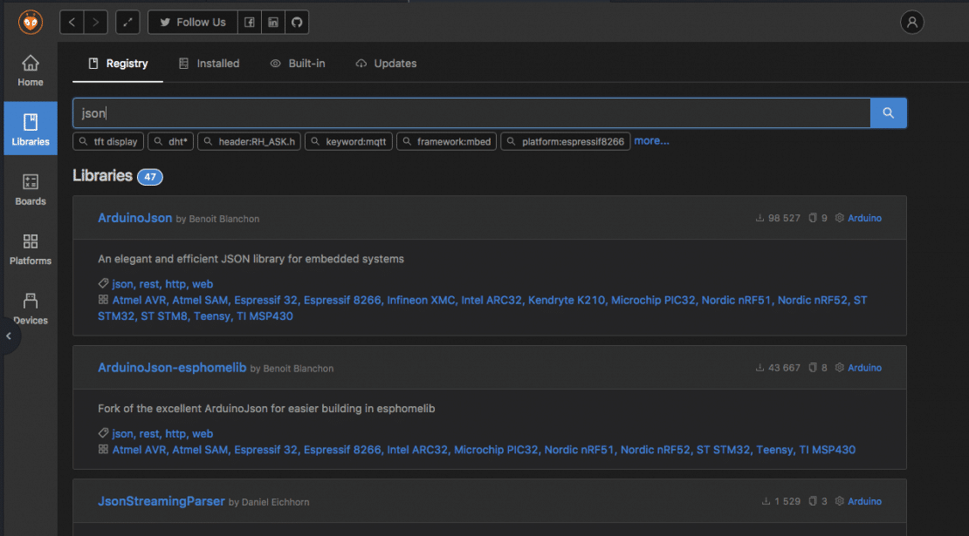Click the examples icon beside 3 in JsonStreamingParser row
The width and height of the screenshot is (969, 536).
(x=813, y=501)
